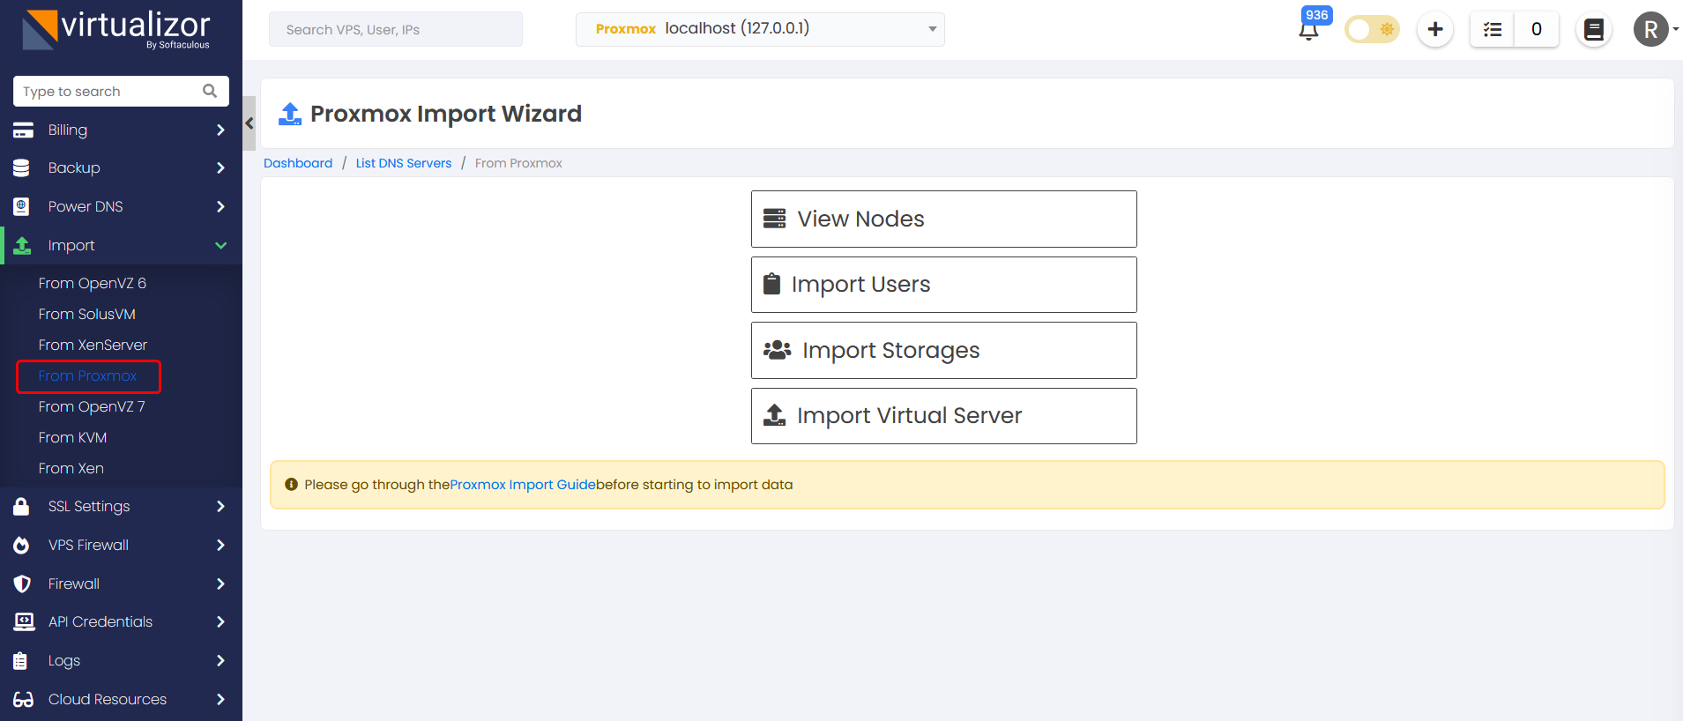The width and height of the screenshot is (1683, 721).
Task: Click the Backup database icon
Action: 22,167
